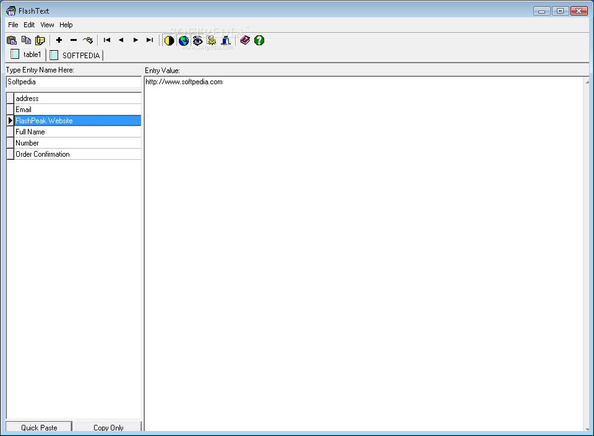Screen dimensions: 594x436
Task: Open the File menu
Action: pyautogui.click(x=13, y=25)
